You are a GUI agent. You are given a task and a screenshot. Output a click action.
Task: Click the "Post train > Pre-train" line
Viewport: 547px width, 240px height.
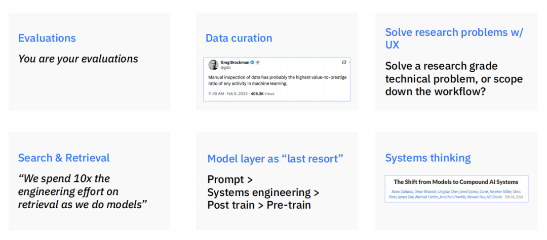click(x=259, y=205)
